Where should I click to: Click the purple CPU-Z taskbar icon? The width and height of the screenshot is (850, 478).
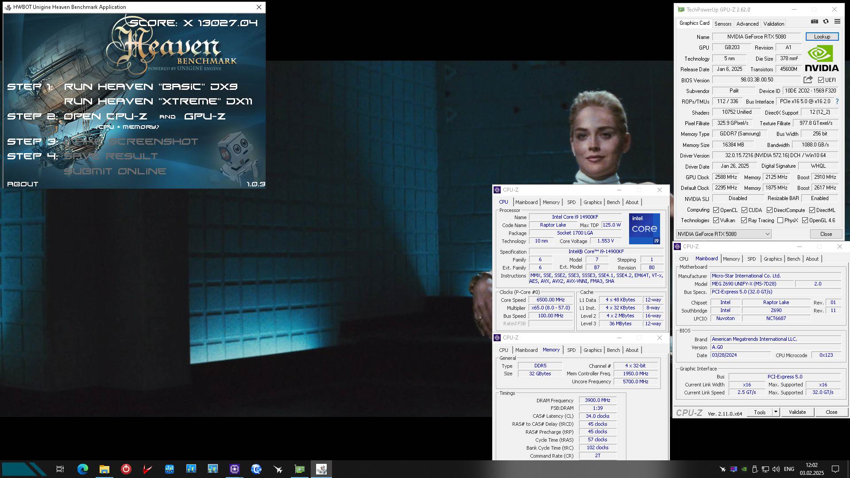click(235, 469)
